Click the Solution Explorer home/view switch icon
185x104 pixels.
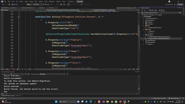[x=142, y=10]
